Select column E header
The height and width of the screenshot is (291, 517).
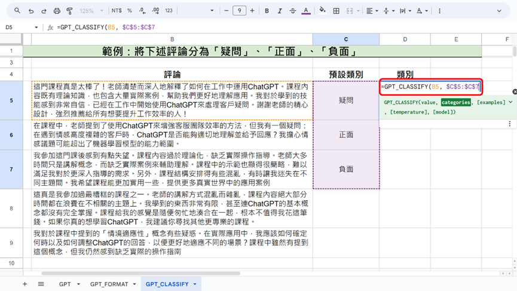(x=456, y=39)
